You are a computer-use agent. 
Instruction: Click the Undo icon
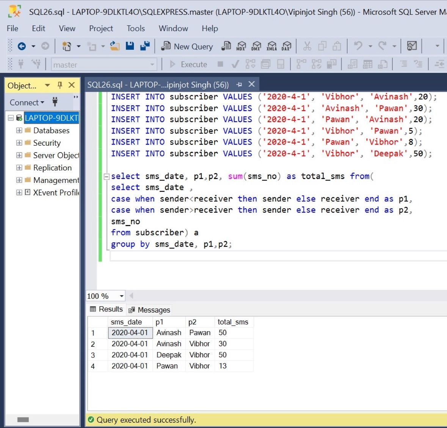358,46
